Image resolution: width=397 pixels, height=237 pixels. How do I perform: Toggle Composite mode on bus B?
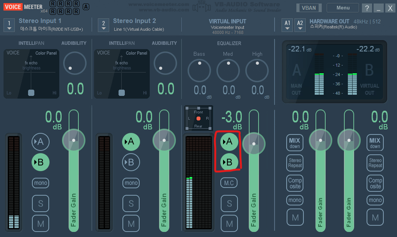click(x=375, y=183)
